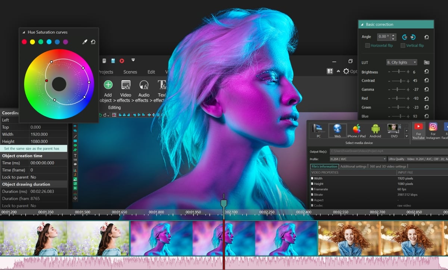Reset the Hue Saturation curves

click(x=93, y=42)
